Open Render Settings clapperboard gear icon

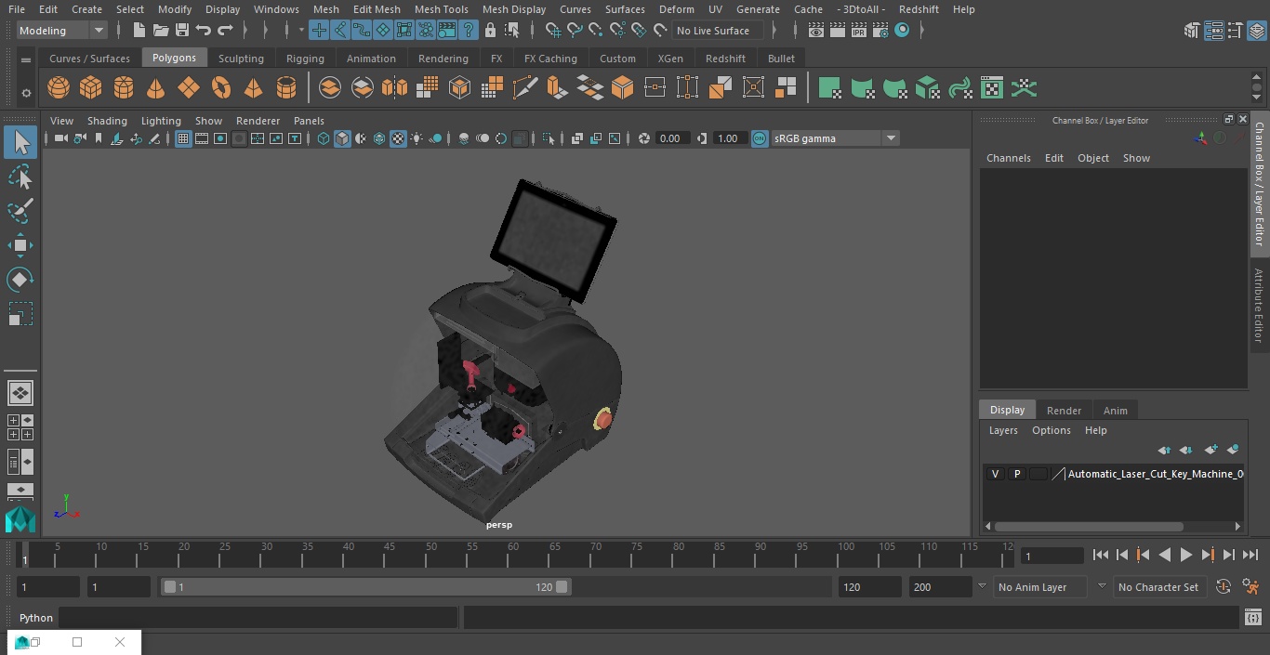click(x=880, y=31)
